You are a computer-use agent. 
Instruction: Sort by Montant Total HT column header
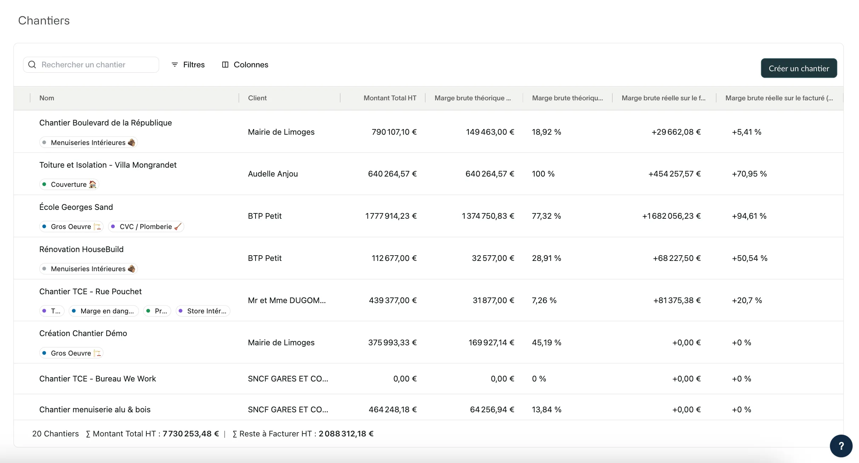pyautogui.click(x=389, y=98)
